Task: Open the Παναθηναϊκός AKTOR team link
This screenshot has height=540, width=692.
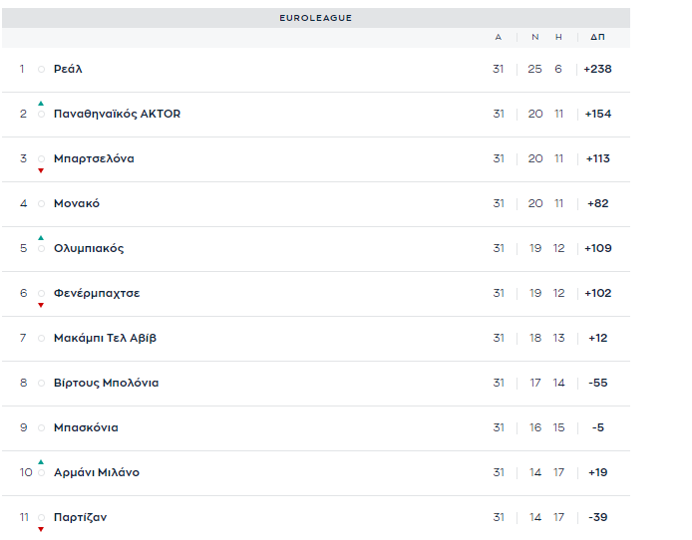Action: click(x=117, y=114)
